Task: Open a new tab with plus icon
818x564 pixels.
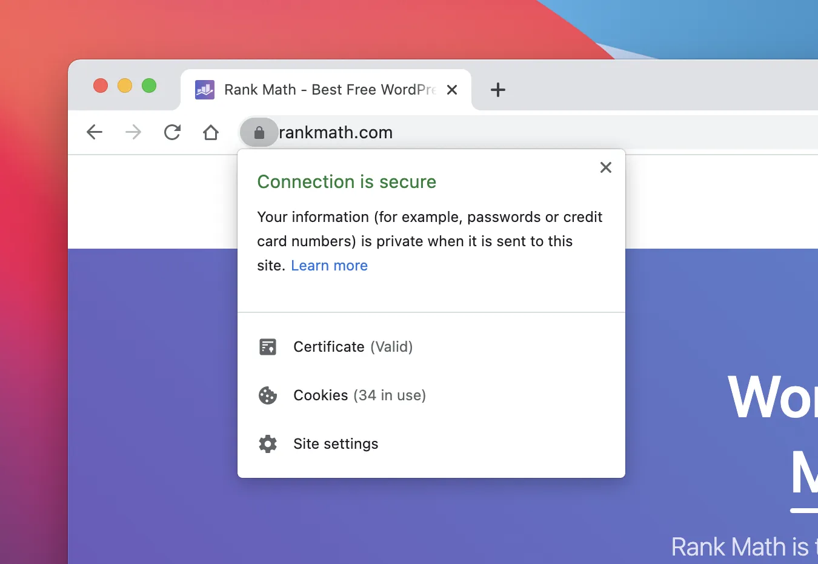Action: click(x=498, y=90)
